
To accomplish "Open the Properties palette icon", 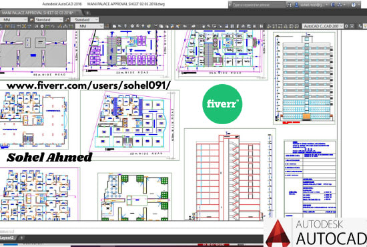I will click(x=227, y=26).
